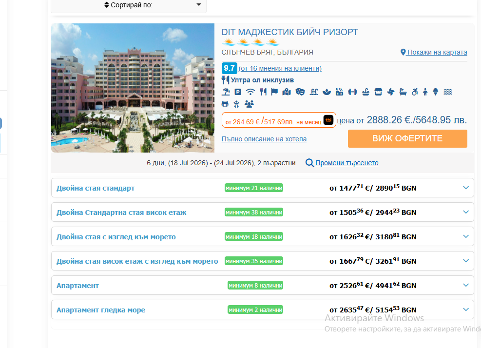Open 'Пълно описание на хотела' link
Image resolution: width=481 pixels, height=348 pixels.
(264, 139)
